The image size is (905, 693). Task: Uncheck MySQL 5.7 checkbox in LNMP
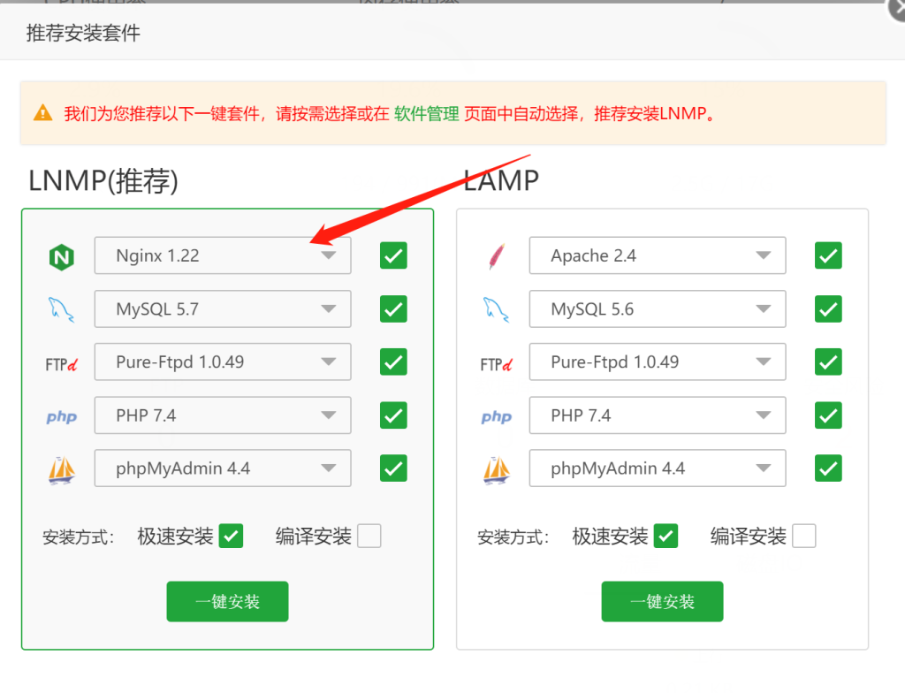pyautogui.click(x=393, y=309)
